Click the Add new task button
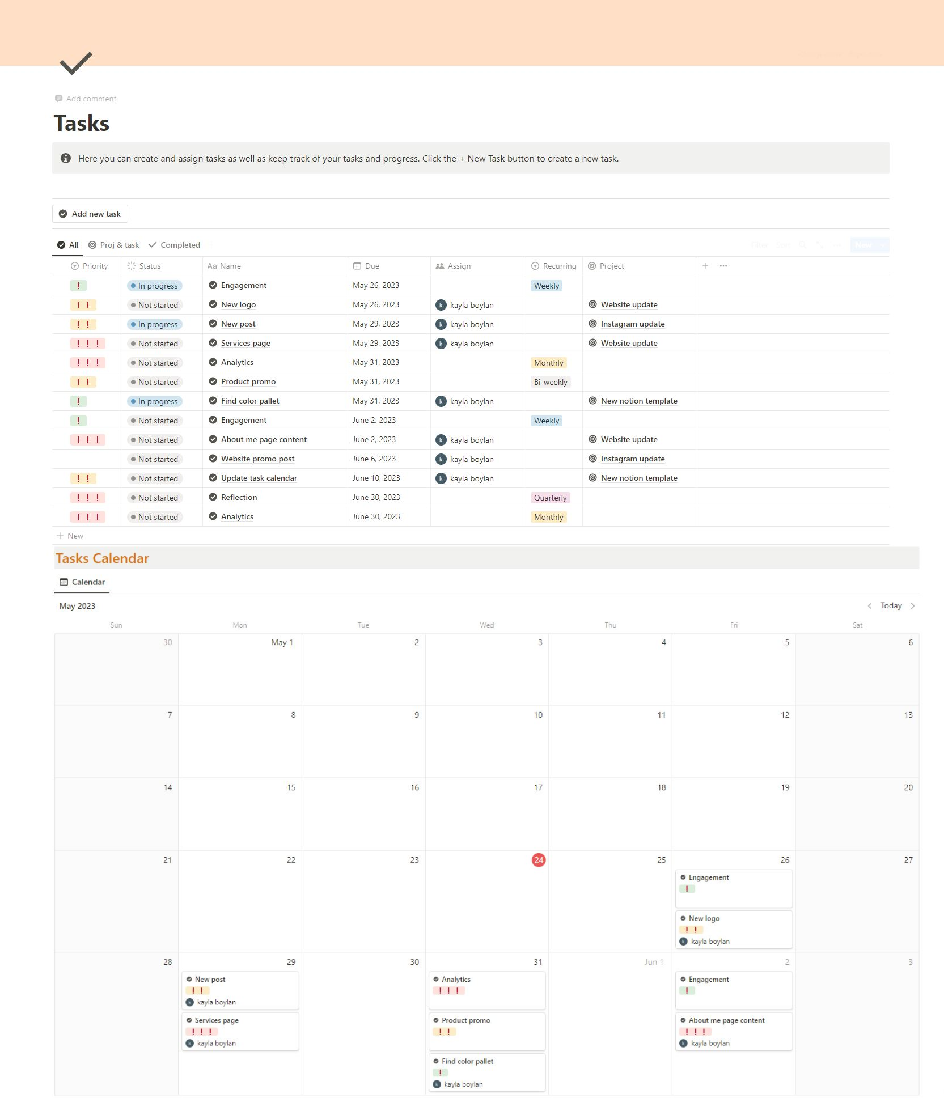Viewport: 944px width, 1098px height. [x=90, y=214]
